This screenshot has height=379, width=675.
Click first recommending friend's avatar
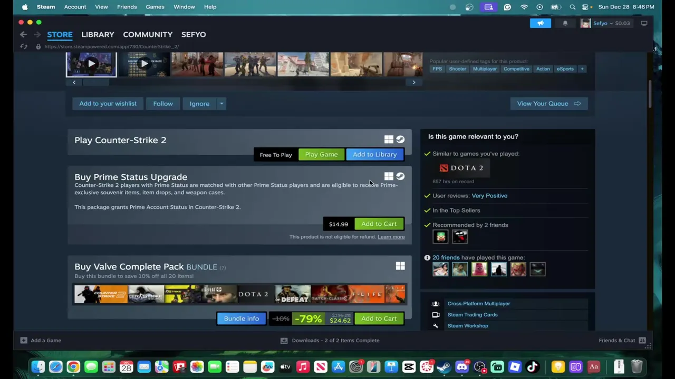pyautogui.click(x=440, y=237)
